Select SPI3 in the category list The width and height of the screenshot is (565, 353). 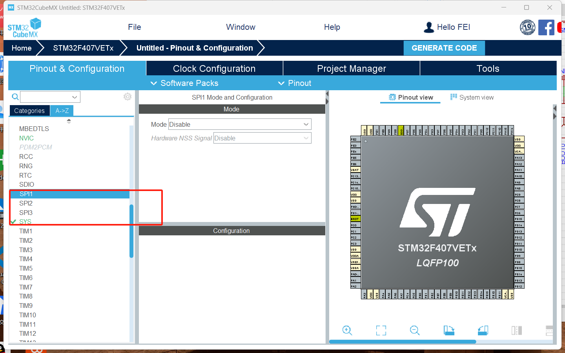click(x=26, y=213)
